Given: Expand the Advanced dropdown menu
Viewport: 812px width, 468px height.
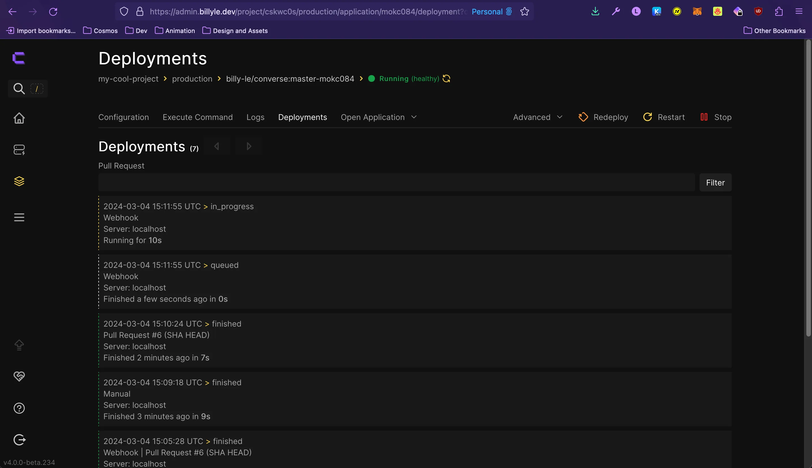Looking at the screenshot, I should [538, 117].
